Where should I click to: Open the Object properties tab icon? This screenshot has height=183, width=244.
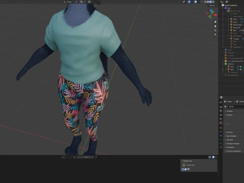coord(221,128)
